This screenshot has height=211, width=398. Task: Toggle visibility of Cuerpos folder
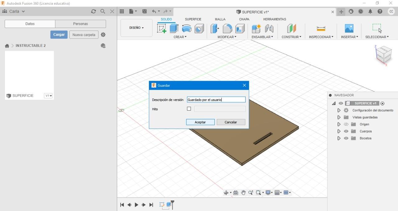tap(346, 131)
